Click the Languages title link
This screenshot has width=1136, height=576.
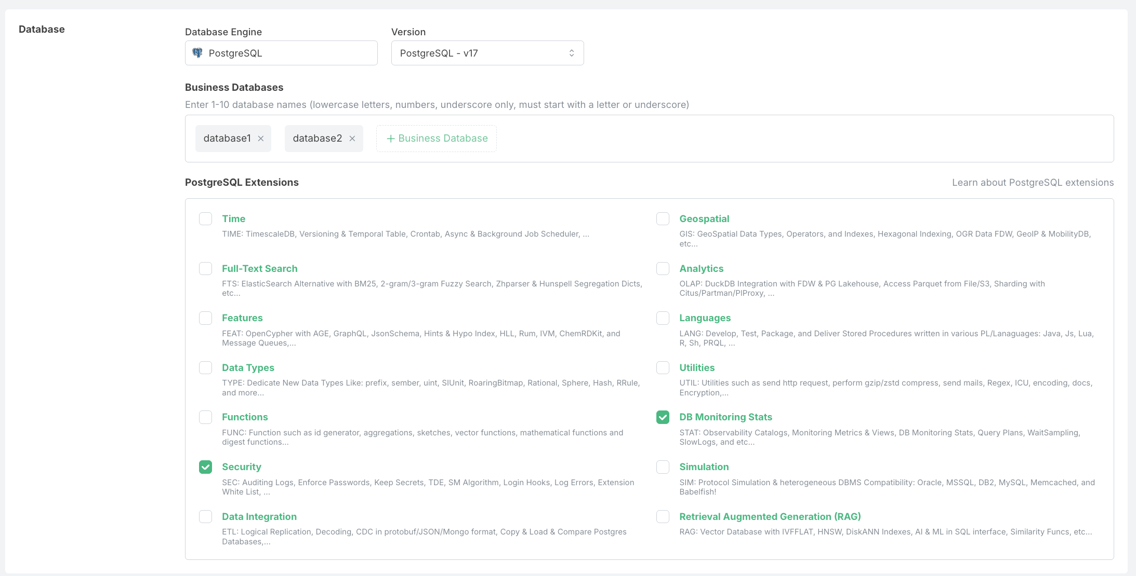click(x=705, y=318)
